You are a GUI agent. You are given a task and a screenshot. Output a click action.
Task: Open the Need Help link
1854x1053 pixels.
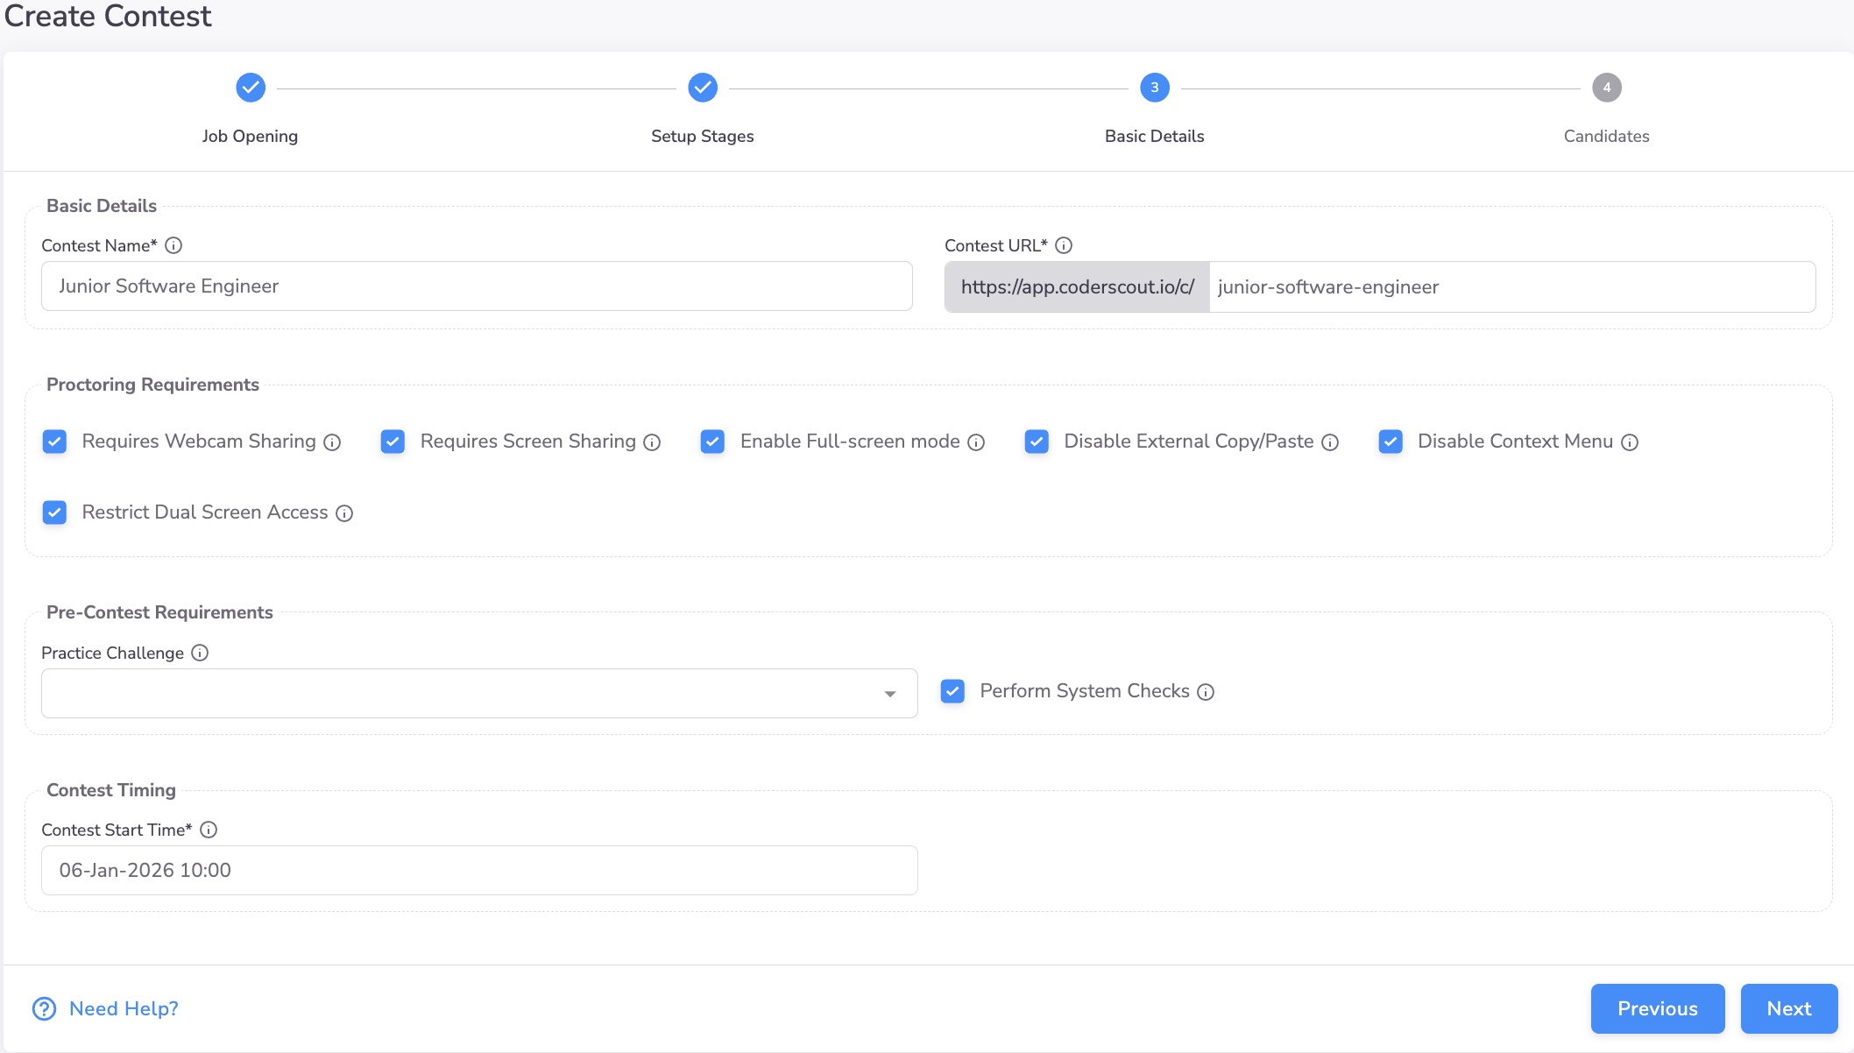click(x=123, y=1008)
